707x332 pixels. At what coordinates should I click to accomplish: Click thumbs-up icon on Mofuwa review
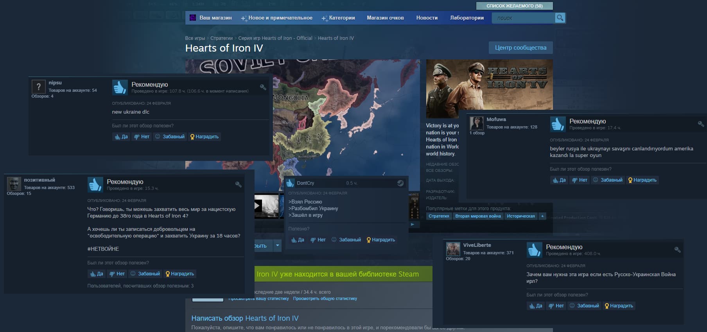point(558,124)
